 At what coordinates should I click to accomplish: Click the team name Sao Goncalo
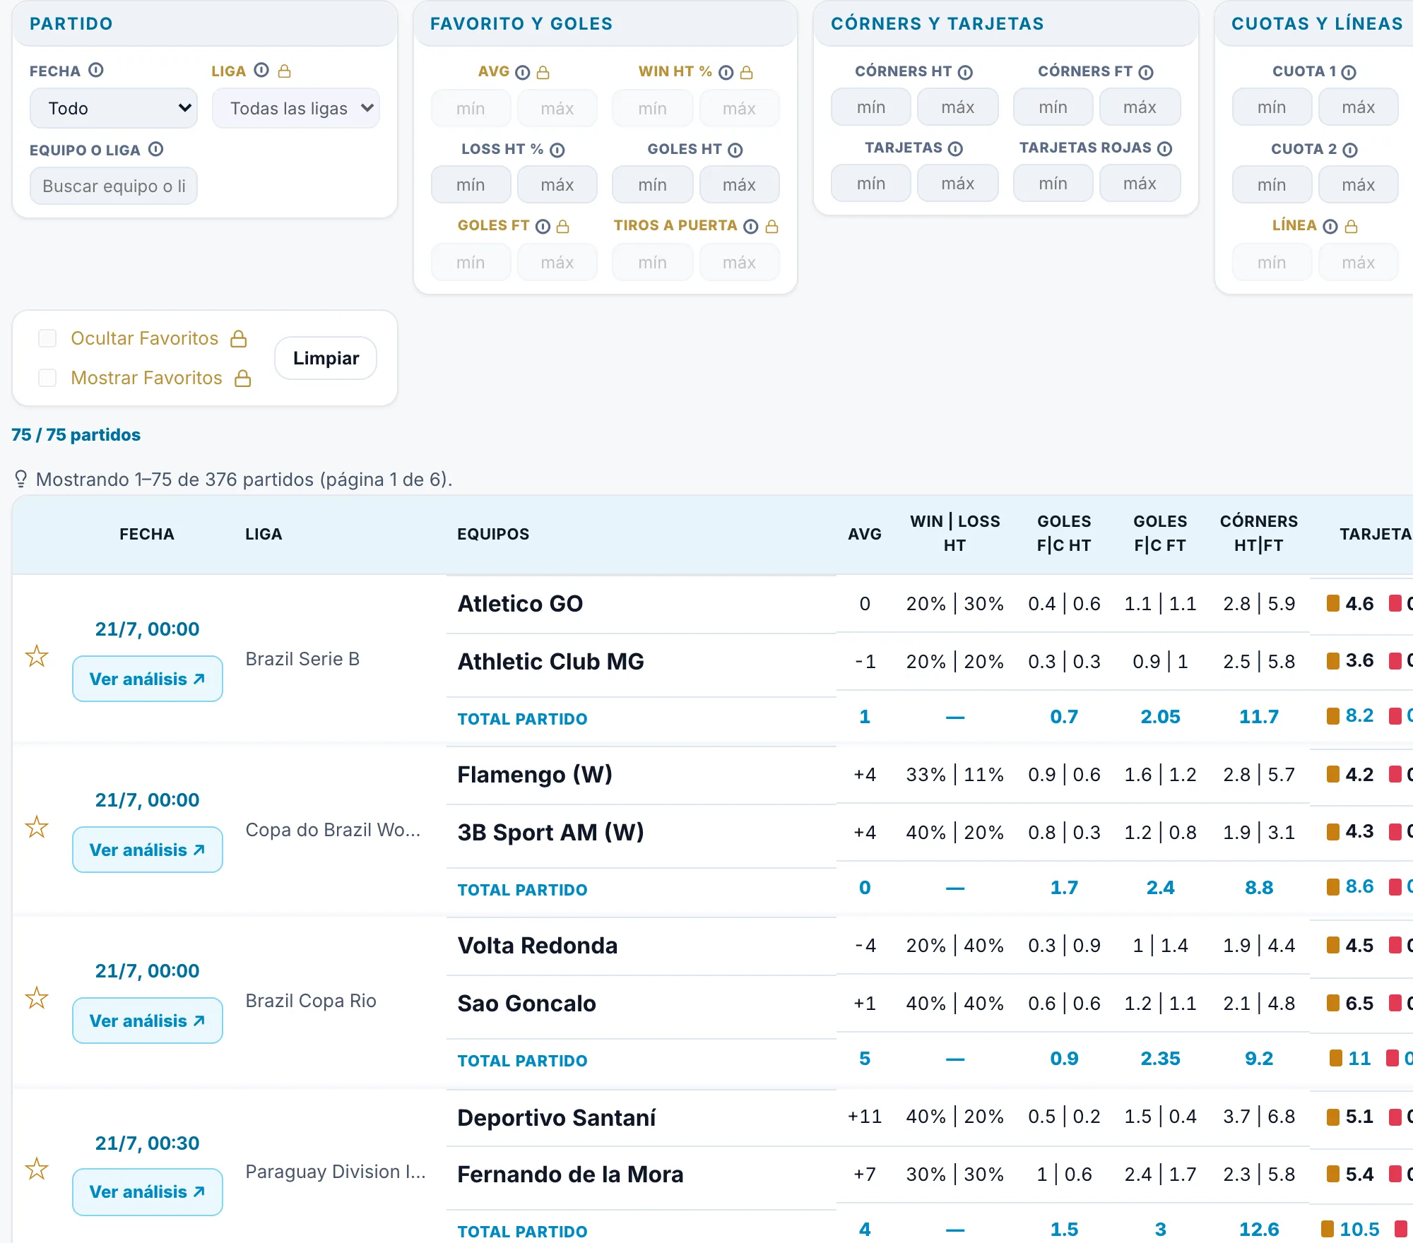point(527,1003)
